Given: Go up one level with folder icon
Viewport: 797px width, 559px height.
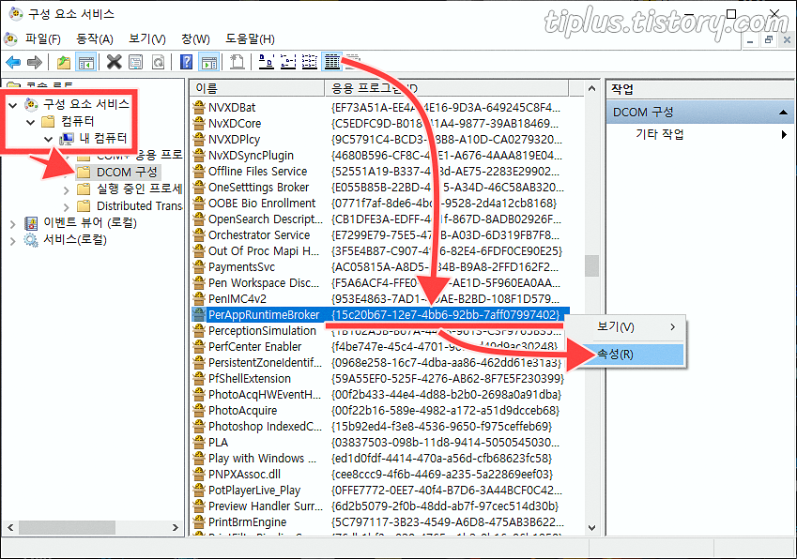Looking at the screenshot, I should [63, 63].
